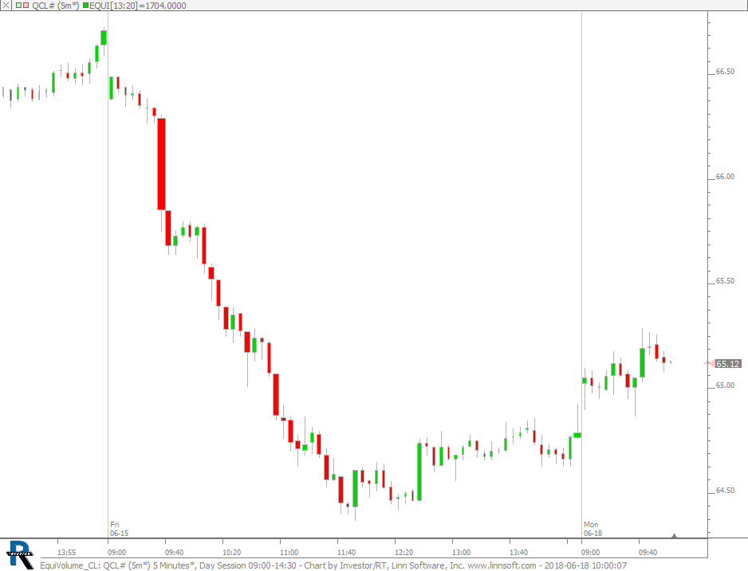This screenshot has width=748, height=571.
Task: Click the 13:55 time axis label
Action: (66, 553)
